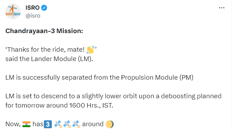The width and height of the screenshot is (235, 131).
Task: Click the last satellite emoji
Action: [76, 124]
